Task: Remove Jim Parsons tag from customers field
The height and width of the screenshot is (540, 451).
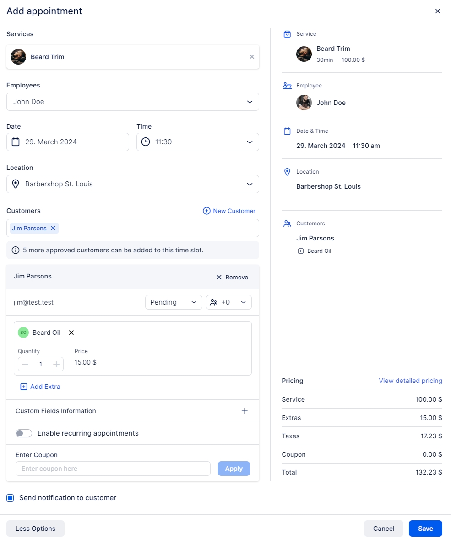Action: [x=53, y=228]
